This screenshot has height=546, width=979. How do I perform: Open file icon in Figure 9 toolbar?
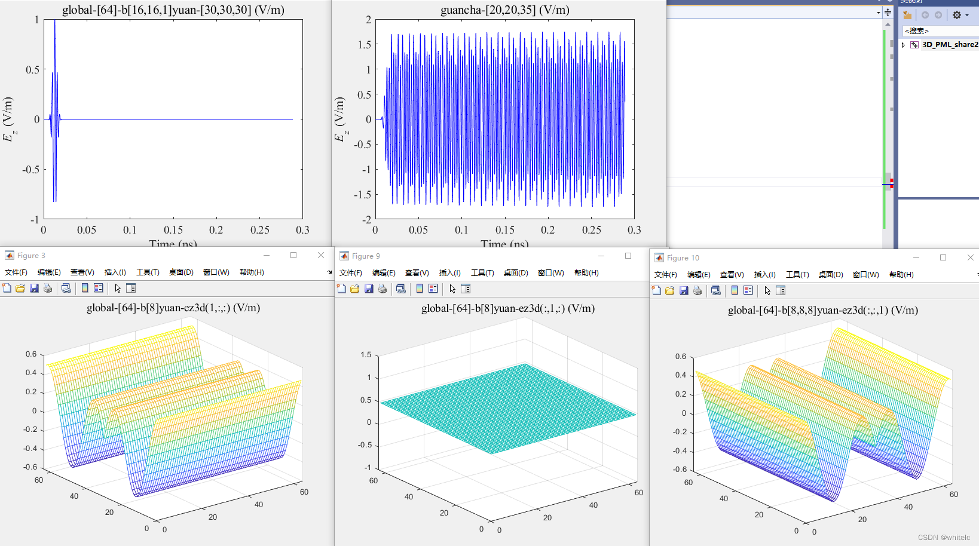pos(355,289)
